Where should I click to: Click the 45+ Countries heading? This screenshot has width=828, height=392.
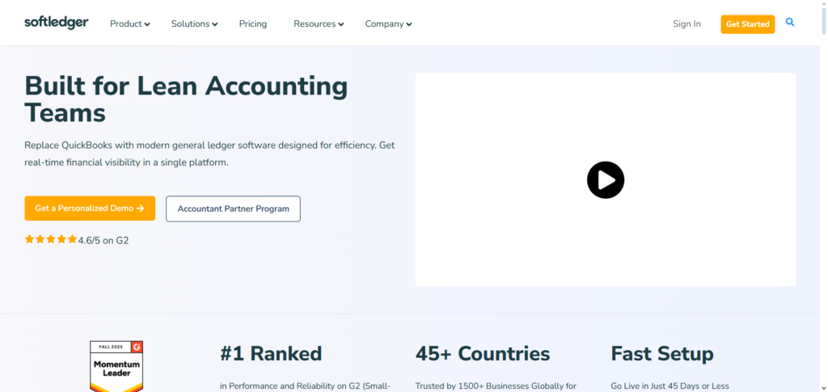click(x=483, y=353)
